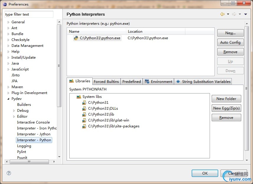Expand the Plug-in Development node
This screenshot has height=184, width=253.
(8, 93)
